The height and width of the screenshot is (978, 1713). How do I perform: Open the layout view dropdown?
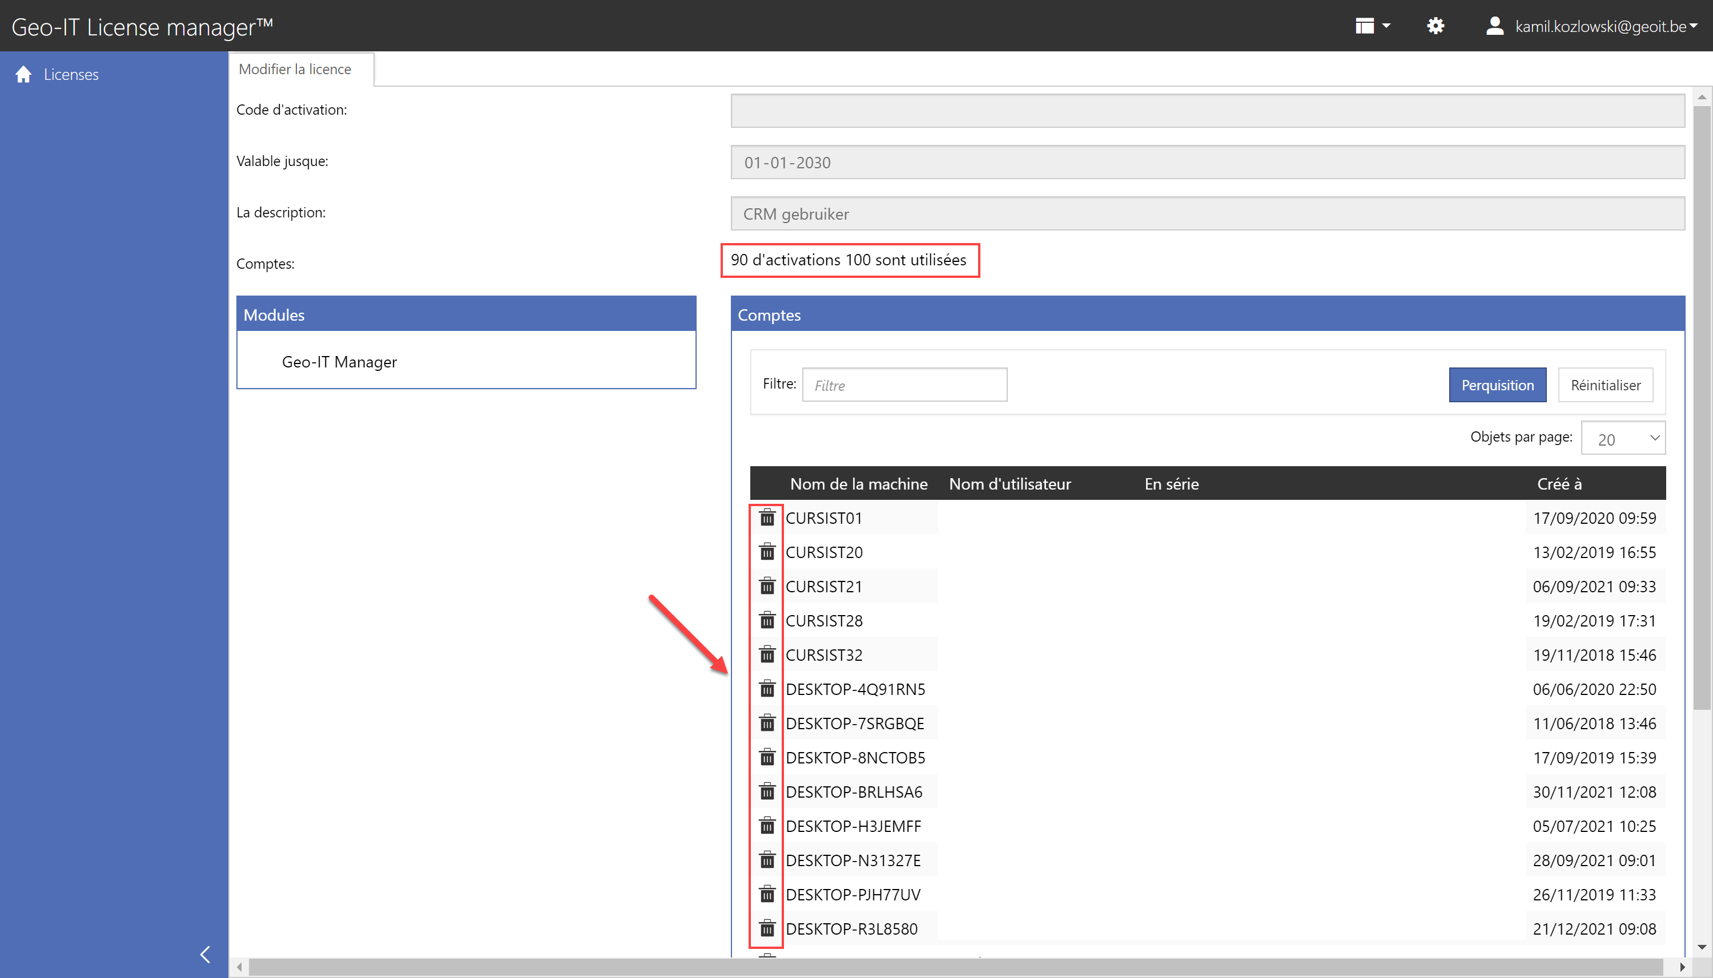pyautogui.click(x=1372, y=26)
